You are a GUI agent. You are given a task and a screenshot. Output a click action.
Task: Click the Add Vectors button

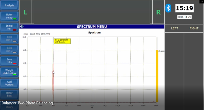click(x=9, y=83)
